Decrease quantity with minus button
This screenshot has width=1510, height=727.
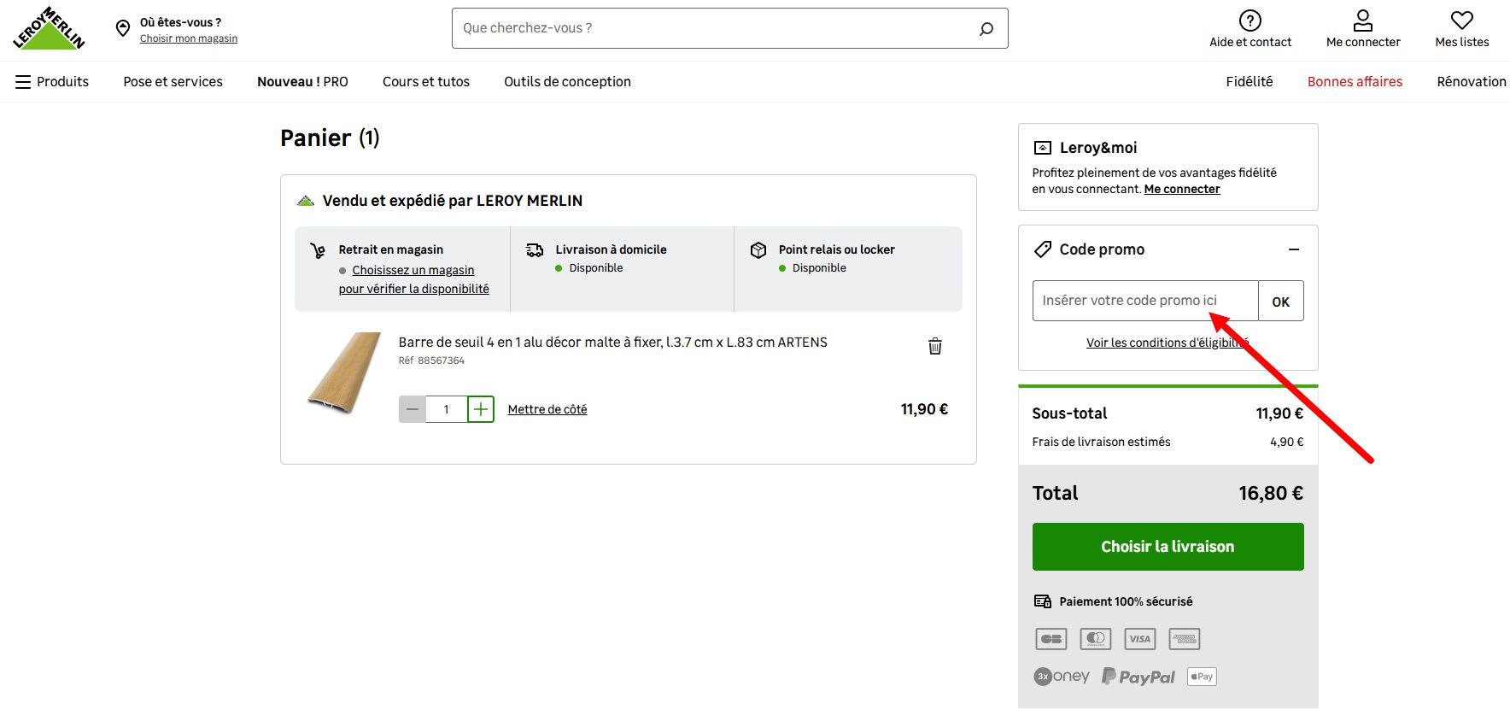pos(413,409)
